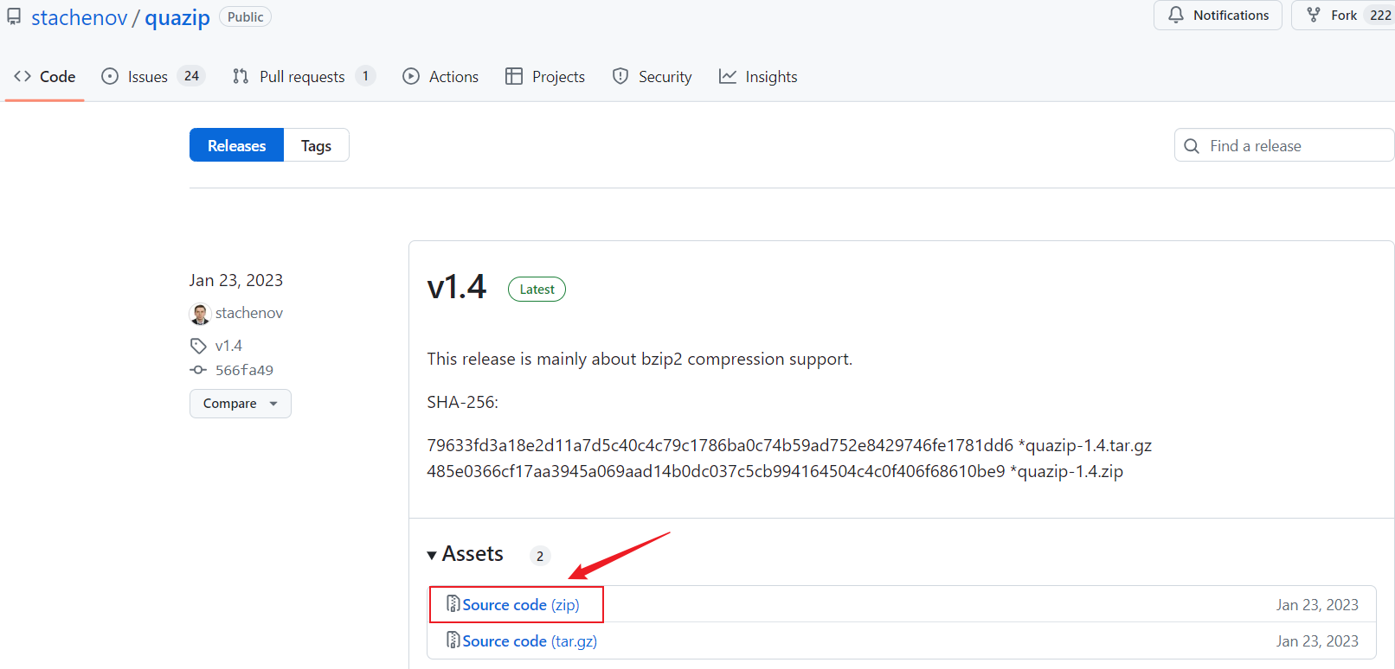Click the zip asset date Jan 23, 2023

coord(1317,605)
